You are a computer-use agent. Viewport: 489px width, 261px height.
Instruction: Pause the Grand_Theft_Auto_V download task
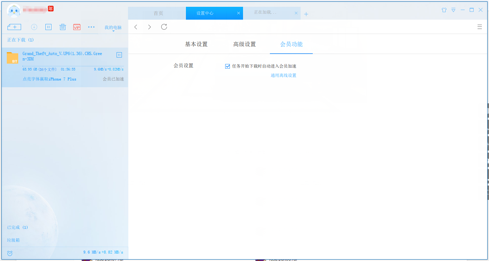pyautogui.click(x=119, y=55)
